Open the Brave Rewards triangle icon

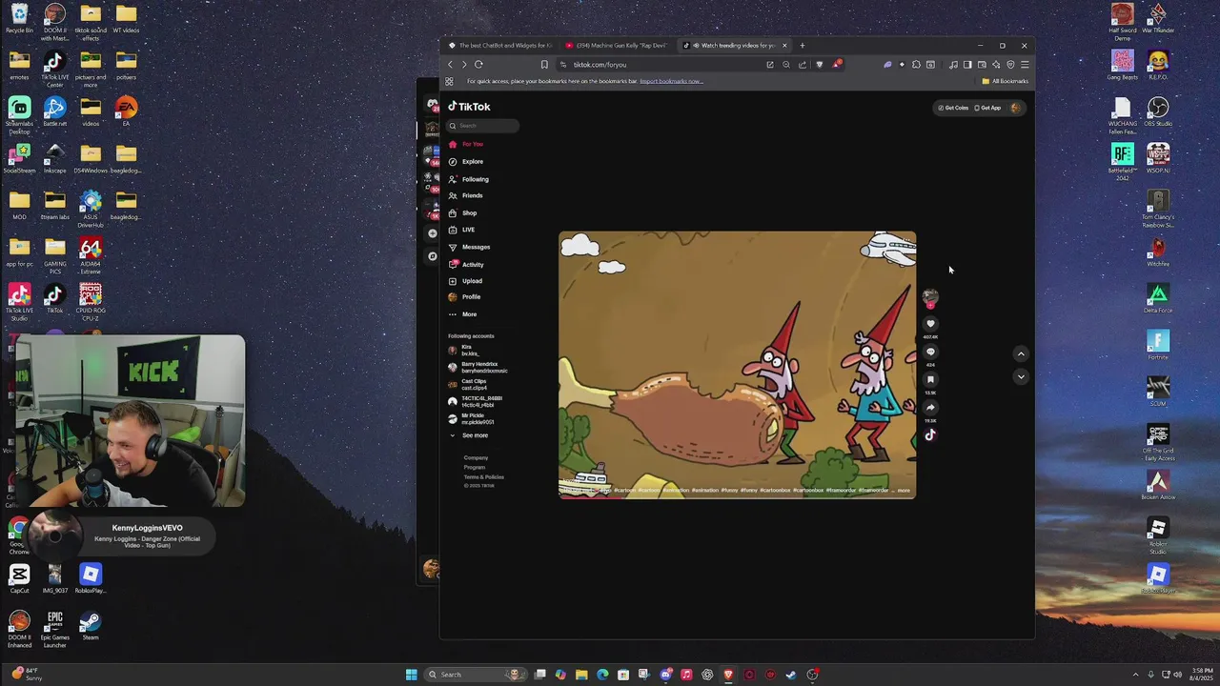(x=836, y=65)
